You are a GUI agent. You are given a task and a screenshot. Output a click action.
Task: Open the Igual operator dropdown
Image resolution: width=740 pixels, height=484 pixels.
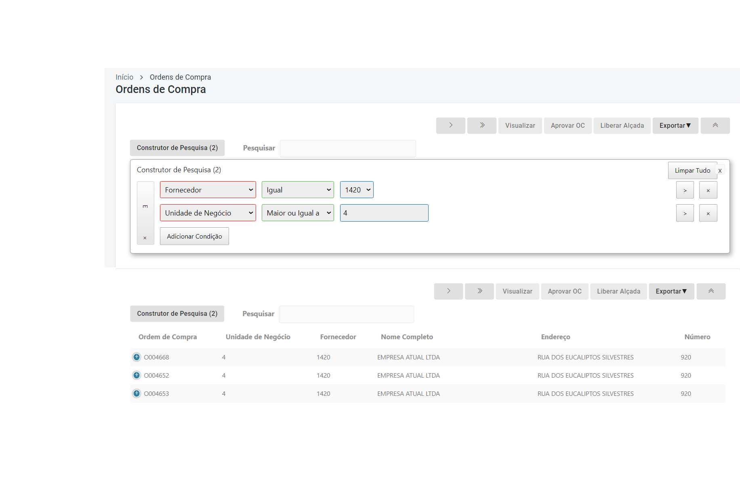pos(298,190)
